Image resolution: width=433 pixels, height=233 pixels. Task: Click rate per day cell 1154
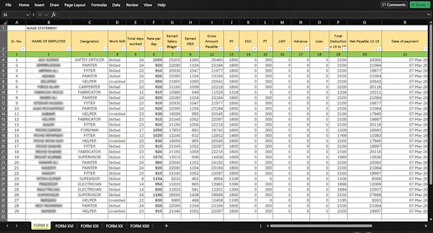[153, 178]
